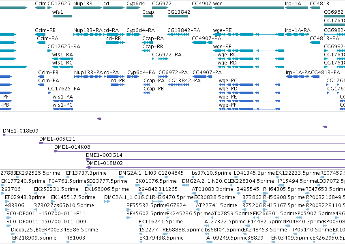
Task: Click the Gclm-RA transcript label
Action: [x=47, y=38]
